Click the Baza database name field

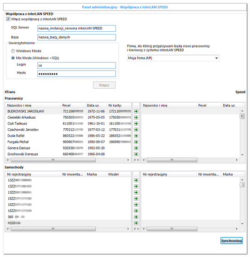click(76, 37)
